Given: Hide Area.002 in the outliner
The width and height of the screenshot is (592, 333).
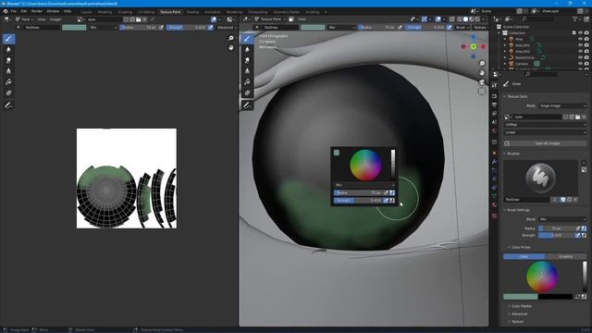Looking at the screenshot, I should (580, 52).
